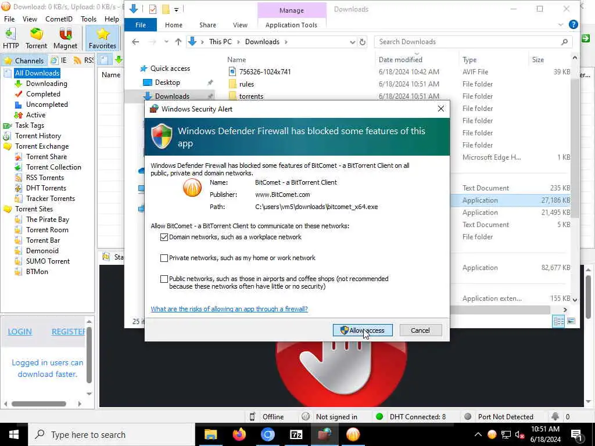
Task: Click the refresh button in Explorer address bar
Action: click(x=363, y=42)
